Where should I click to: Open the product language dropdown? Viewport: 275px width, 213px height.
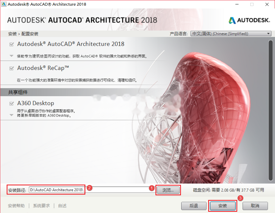tap(231, 33)
